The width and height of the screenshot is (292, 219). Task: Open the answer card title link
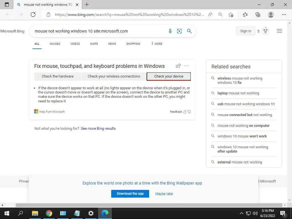[100, 66]
